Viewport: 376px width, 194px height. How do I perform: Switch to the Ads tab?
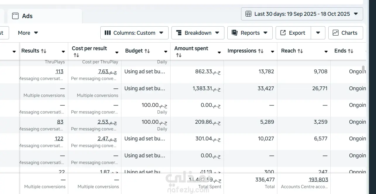tap(27, 16)
